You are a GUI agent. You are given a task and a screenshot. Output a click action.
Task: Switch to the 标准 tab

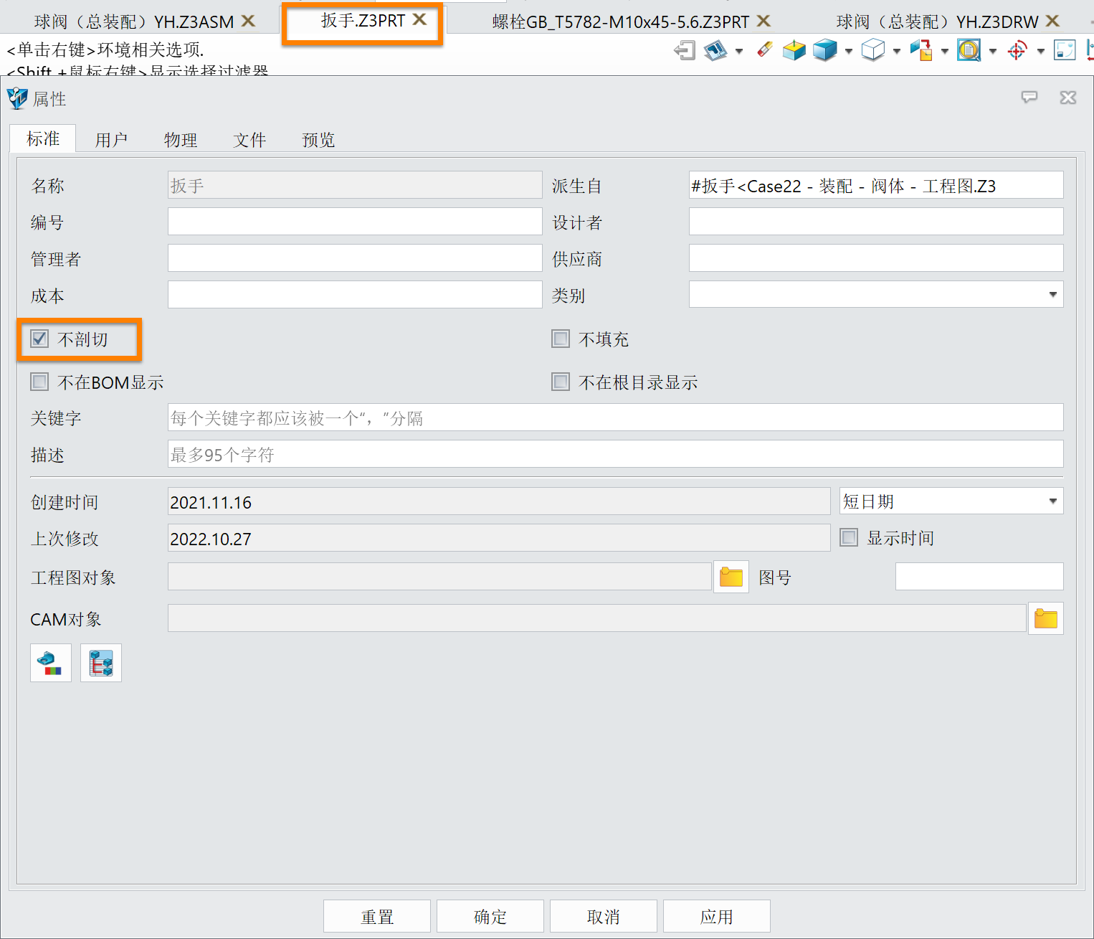(x=43, y=138)
